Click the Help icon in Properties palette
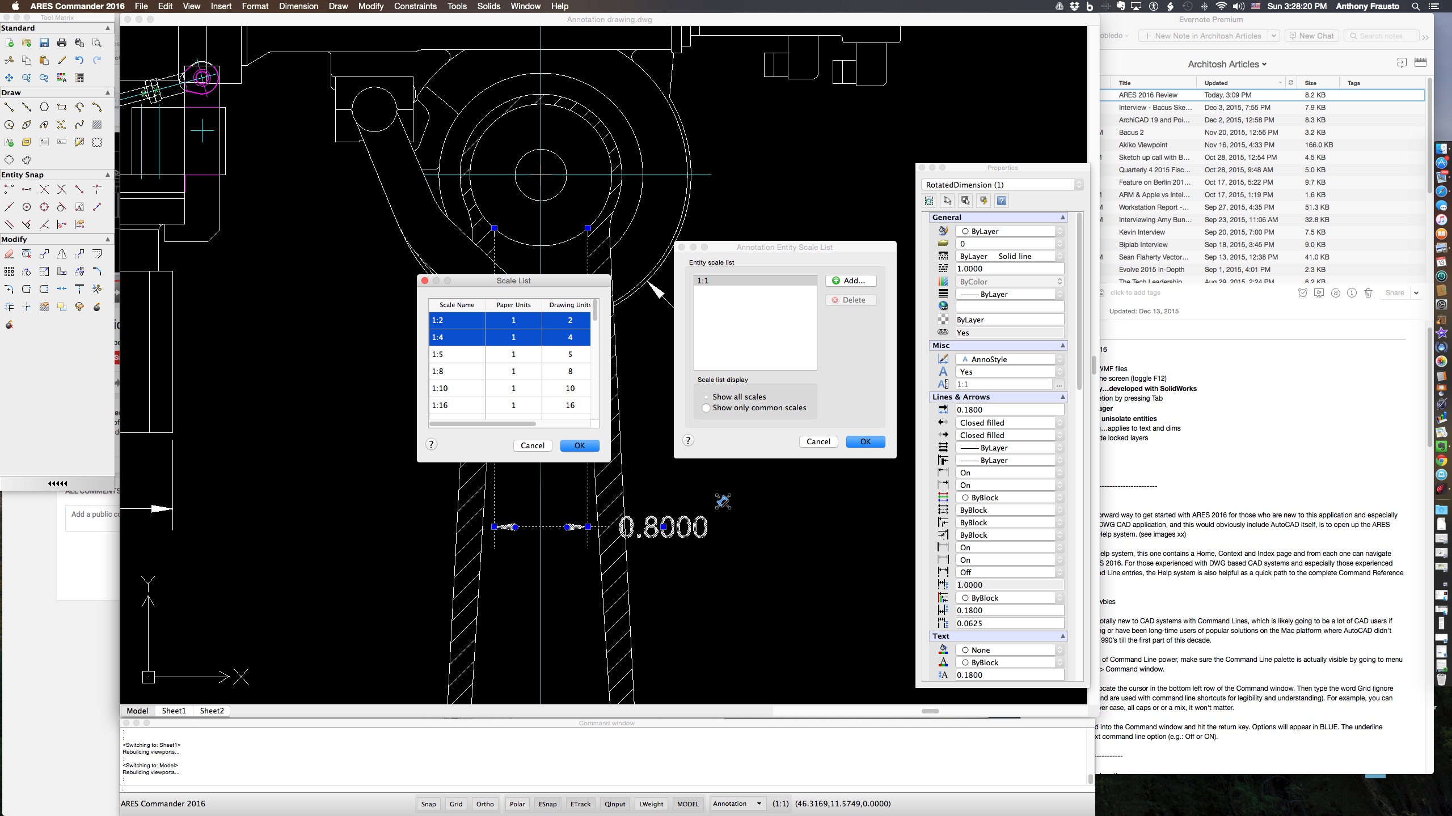This screenshot has height=816, width=1452. (1002, 201)
